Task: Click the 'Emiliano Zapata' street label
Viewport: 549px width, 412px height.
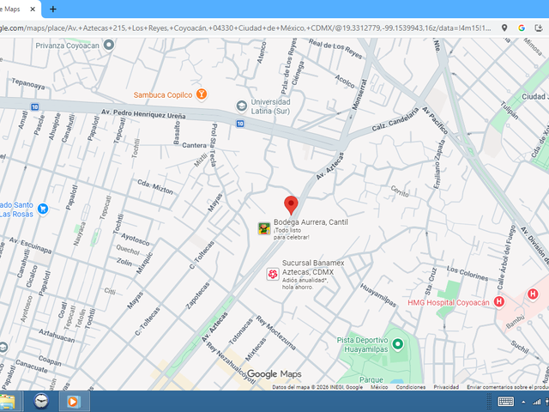Action: point(439,164)
